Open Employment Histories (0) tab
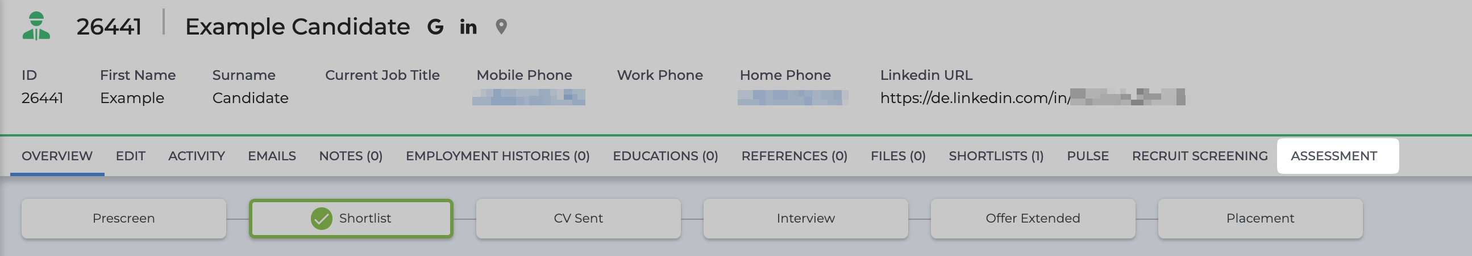The height and width of the screenshot is (256, 1472). [498, 156]
